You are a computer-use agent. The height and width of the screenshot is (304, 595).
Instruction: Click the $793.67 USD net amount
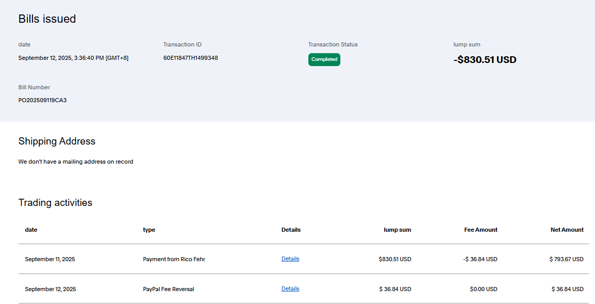coord(566,259)
